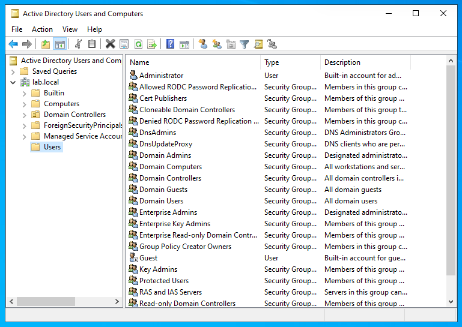Click the list's scroll up arrow

451,61
